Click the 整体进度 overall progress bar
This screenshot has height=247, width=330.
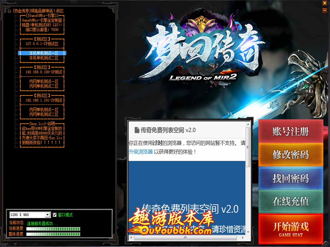pyautogui.click(x=53, y=234)
